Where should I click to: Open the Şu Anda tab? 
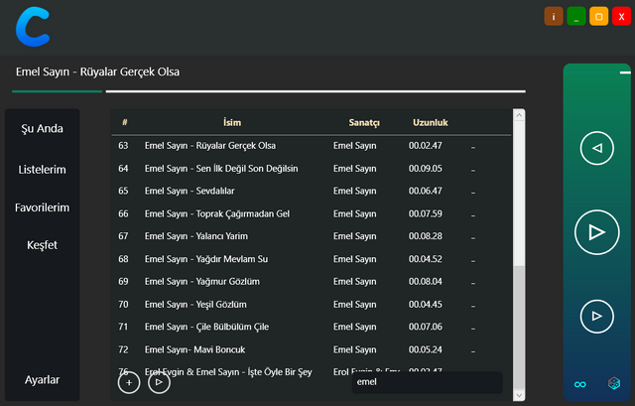click(x=42, y=128)
